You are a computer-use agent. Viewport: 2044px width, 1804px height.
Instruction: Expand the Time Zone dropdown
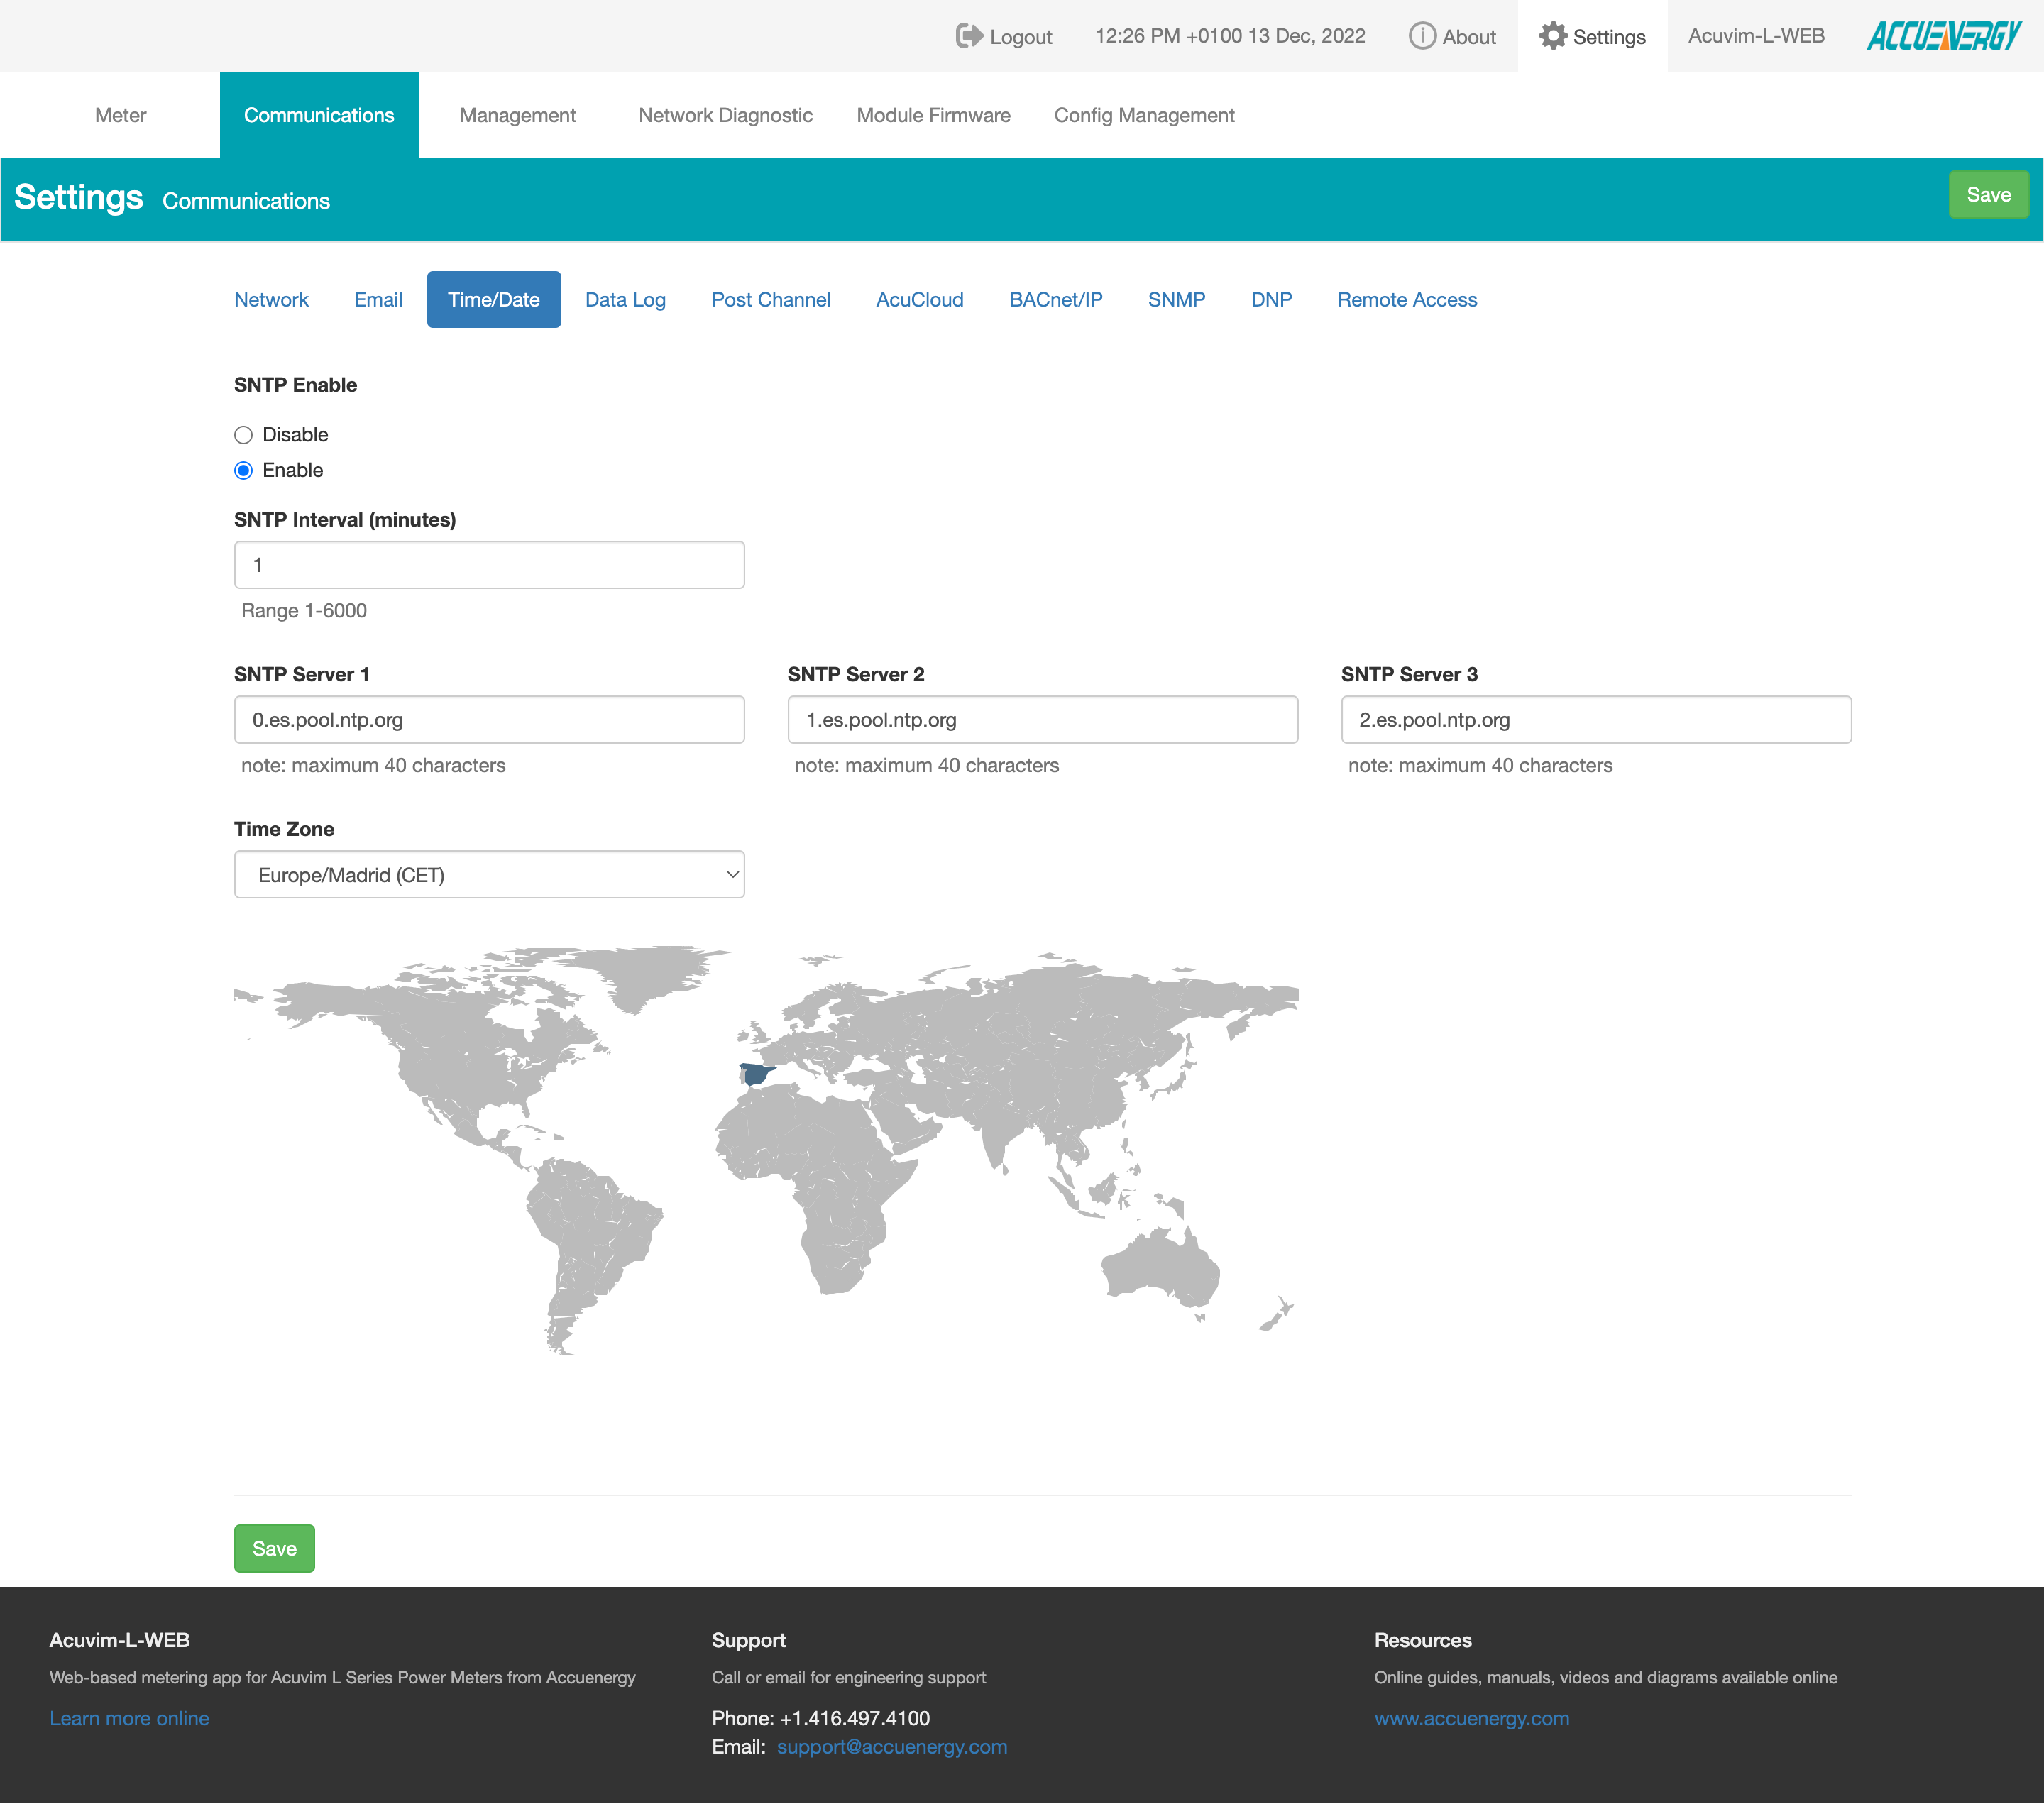(489, 875)
